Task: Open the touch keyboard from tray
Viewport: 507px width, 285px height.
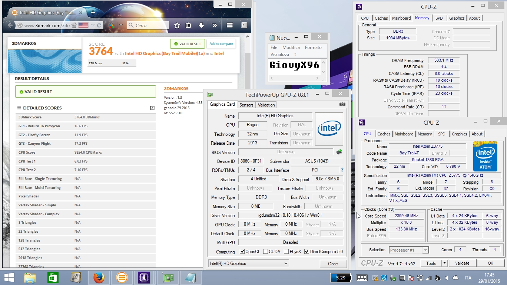Action: pos(362,278)
